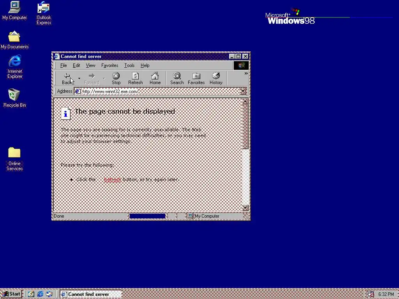Maximize the Internet Explorer window

click(238, 56)
